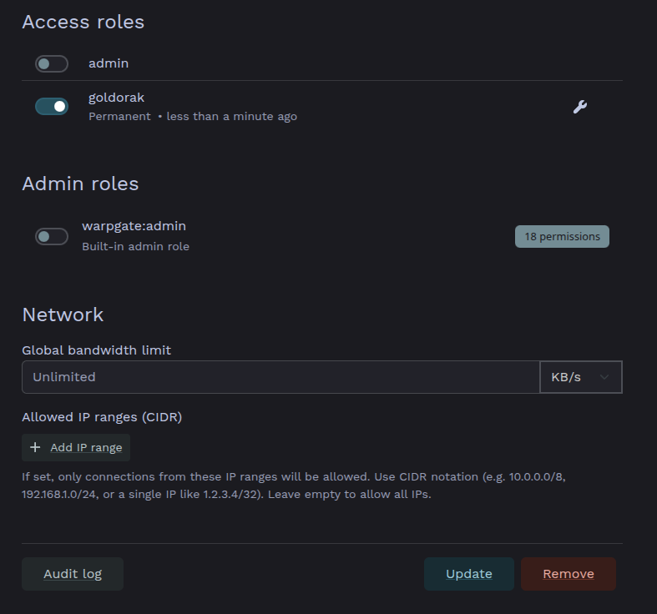Click the Built-in admin role description

(x=136, y=246)
